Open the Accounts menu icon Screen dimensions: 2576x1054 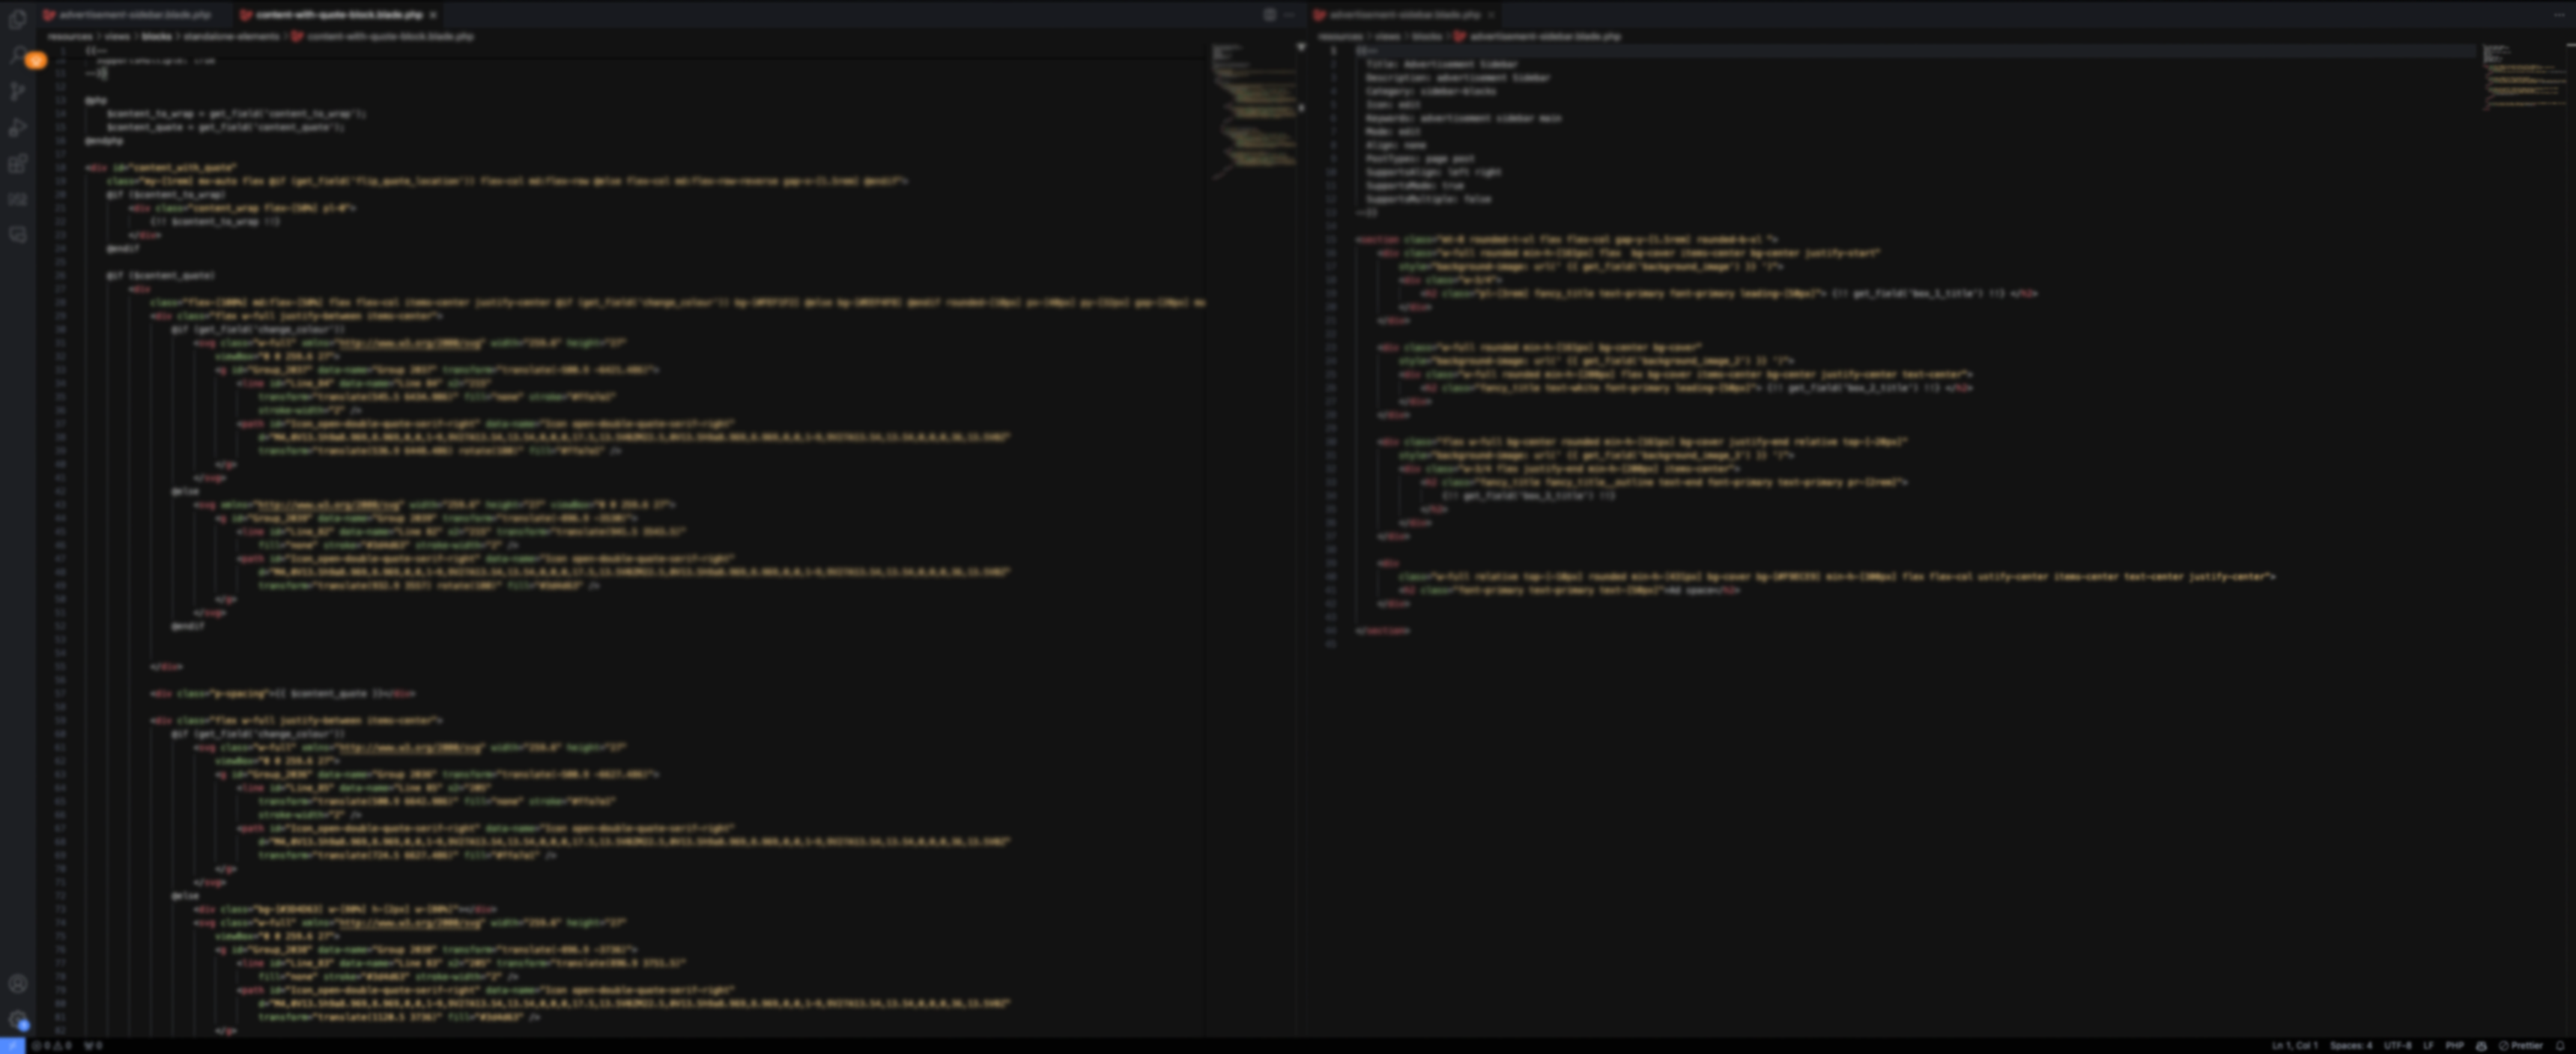(17, 984)
